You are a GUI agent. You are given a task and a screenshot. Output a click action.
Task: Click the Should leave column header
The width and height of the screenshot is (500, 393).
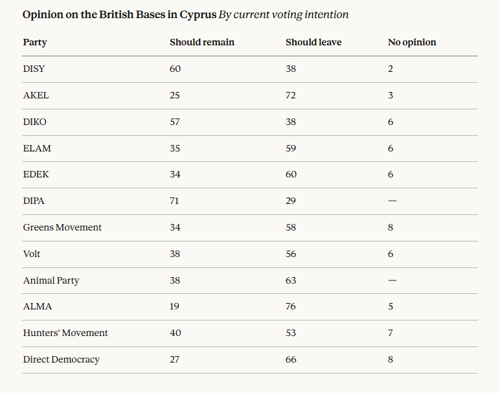point(313,42)
